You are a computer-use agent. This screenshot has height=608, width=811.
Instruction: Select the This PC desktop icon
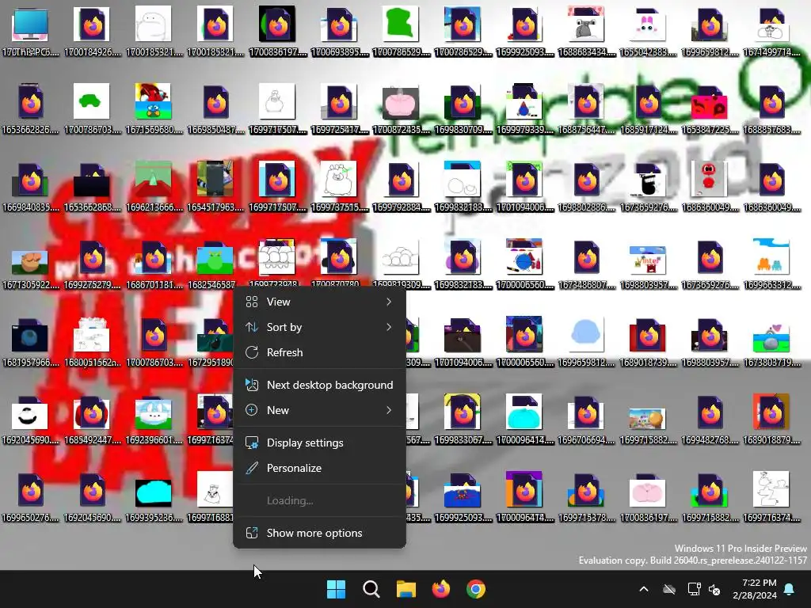31,32
